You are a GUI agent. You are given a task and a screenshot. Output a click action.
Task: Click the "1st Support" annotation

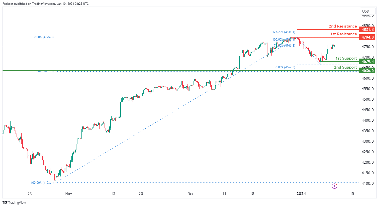(346, 58)
